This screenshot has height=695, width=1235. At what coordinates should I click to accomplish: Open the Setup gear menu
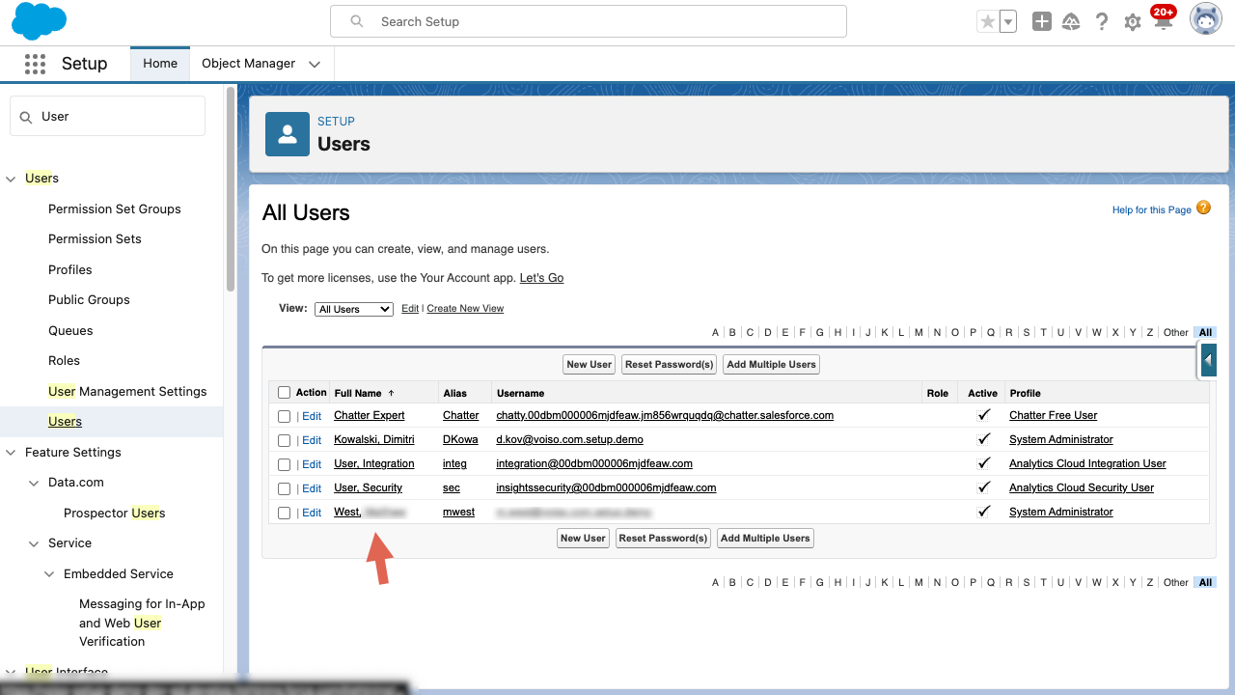1133,21
